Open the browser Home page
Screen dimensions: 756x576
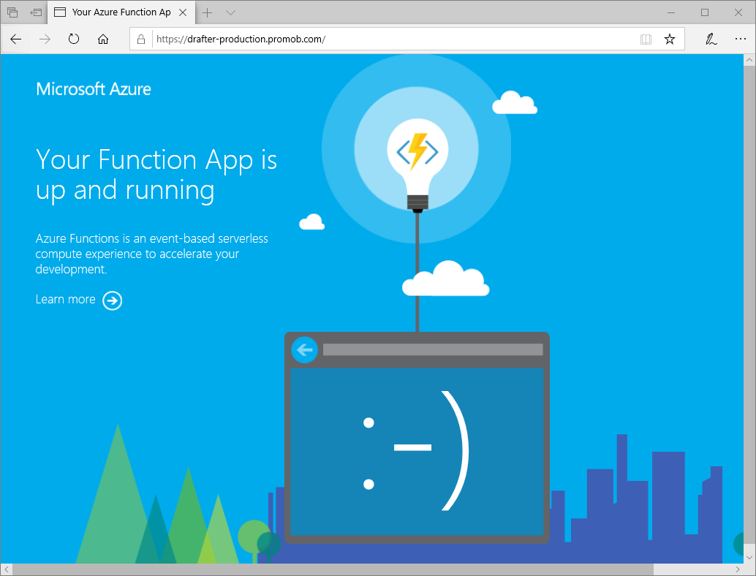[102, 39]
